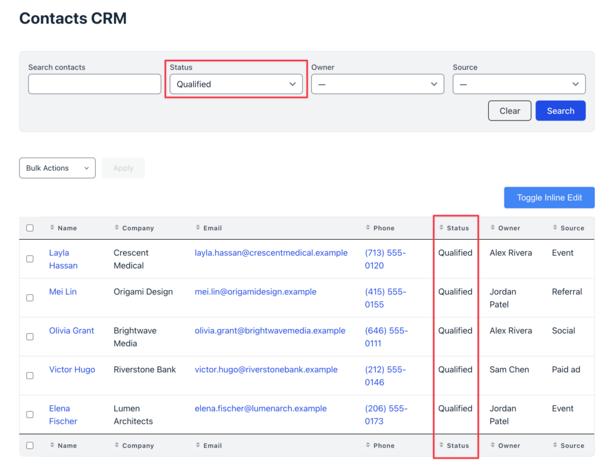Viewport: 614px width, 470px height.
Task: Email layla.hassan@crescentmedical.example
Action: coord(271,252)
